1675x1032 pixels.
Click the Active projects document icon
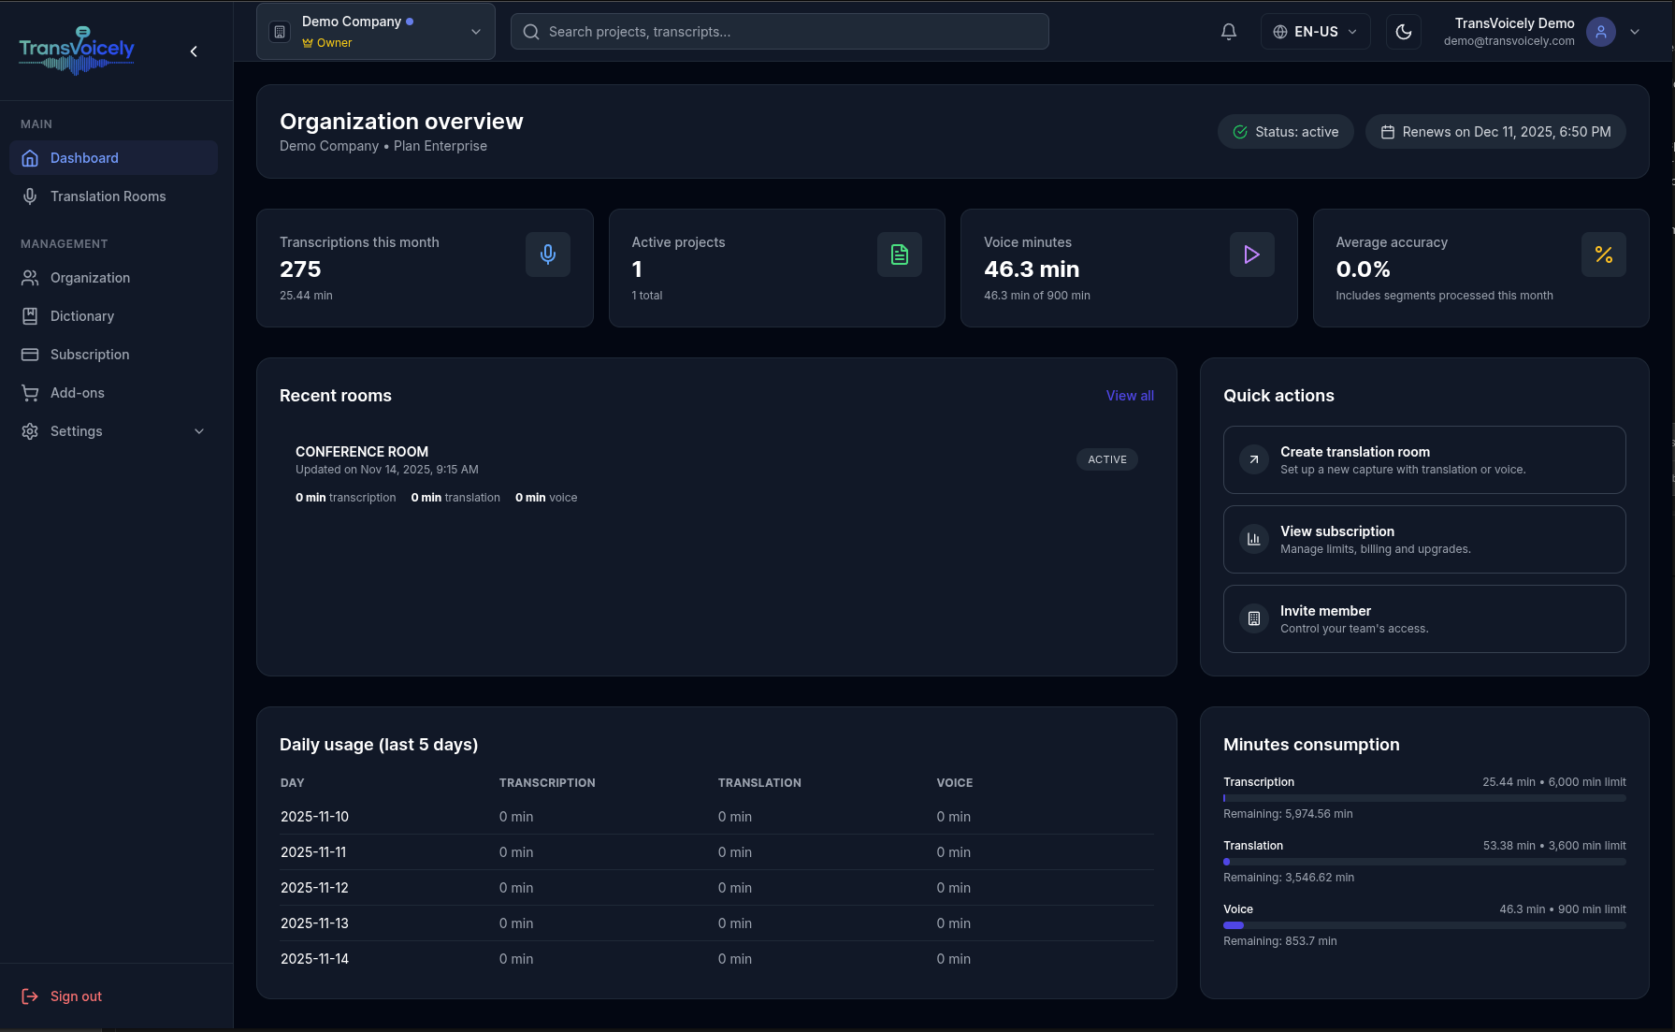900,254
